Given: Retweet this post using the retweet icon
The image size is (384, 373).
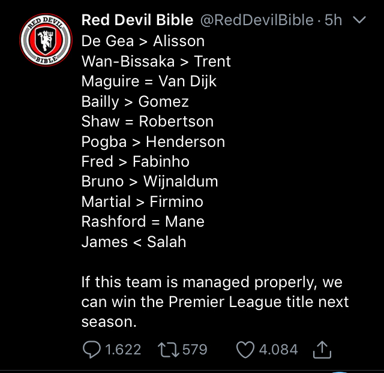Looking at the screenshot, I should pyautogui.click(x=167, y=349).
